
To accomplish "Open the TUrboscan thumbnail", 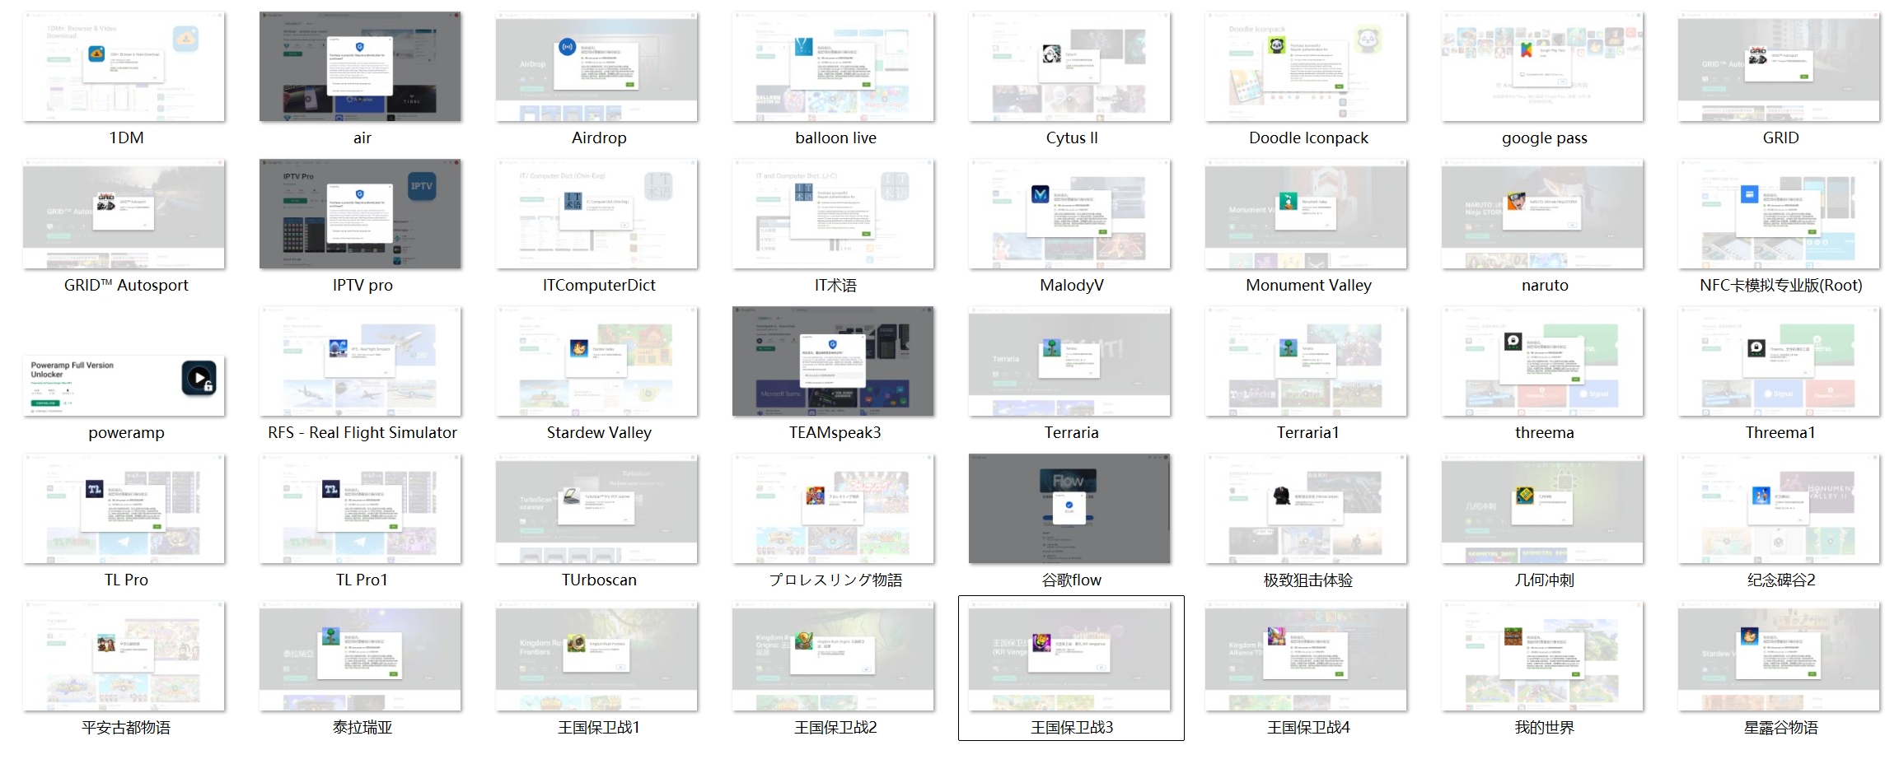I will 596,509.
